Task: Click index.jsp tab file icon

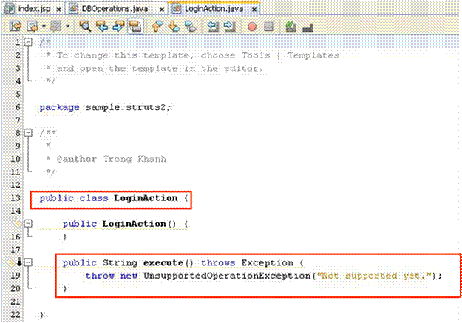Action: tap(10, 9)
